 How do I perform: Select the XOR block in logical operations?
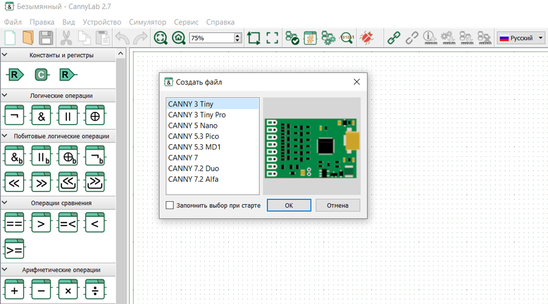[x=95, y=115]
